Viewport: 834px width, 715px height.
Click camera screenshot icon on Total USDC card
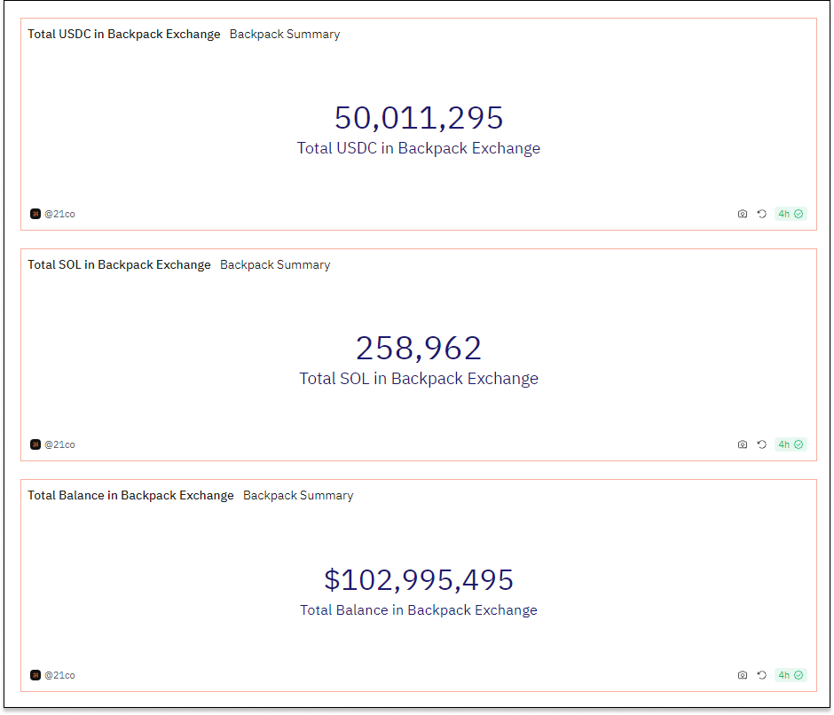[743, 214]
